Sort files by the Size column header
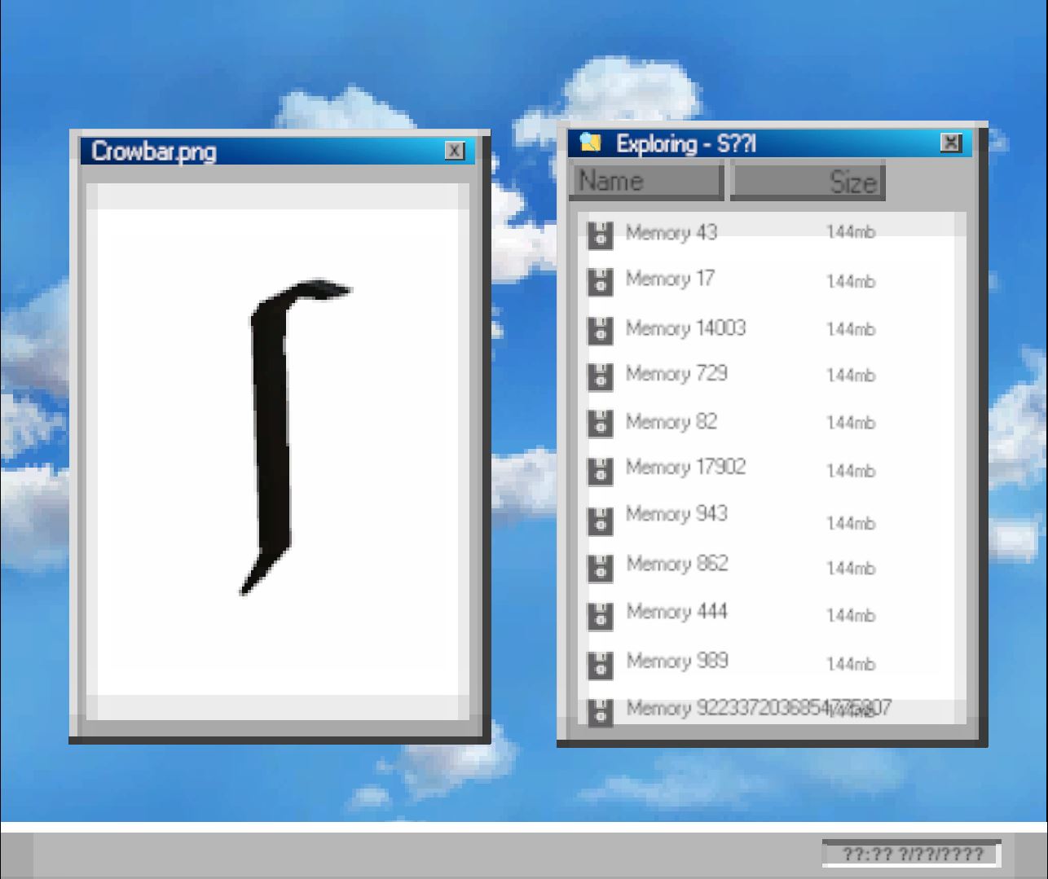Screen dimensions: 1048x879 [x=807, y=181]
